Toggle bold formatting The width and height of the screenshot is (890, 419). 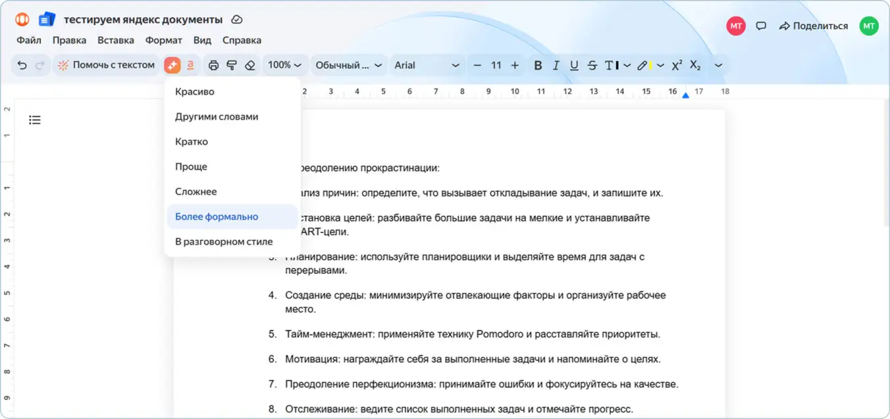coord(538,65)
